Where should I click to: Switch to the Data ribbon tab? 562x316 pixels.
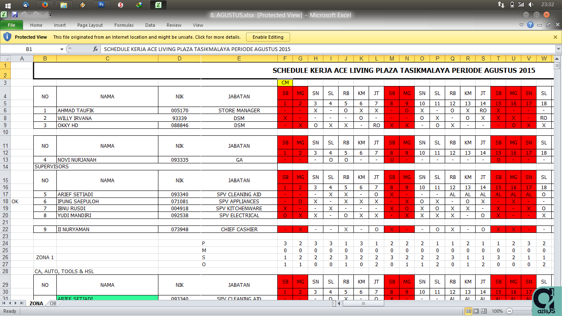click(150, 25)
